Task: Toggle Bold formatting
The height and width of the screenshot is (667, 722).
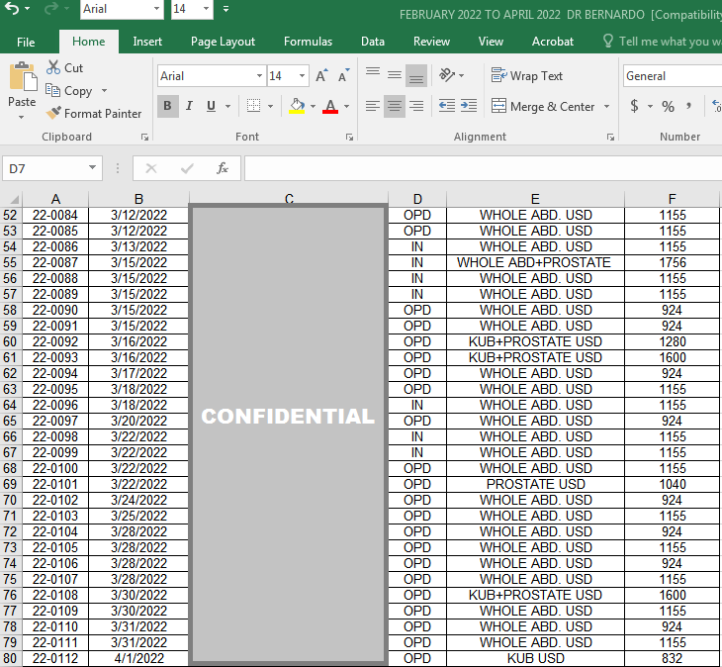Action: pyautogui.click(x=167, y=106)
